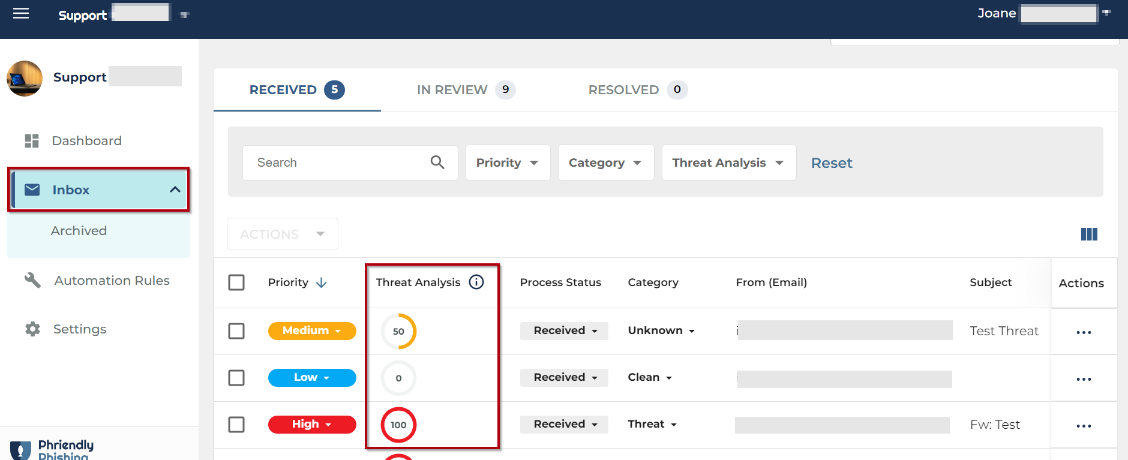The image size is (1128, 460).
Task: Check the Low priority row checkbox
Action: (236, 378)
